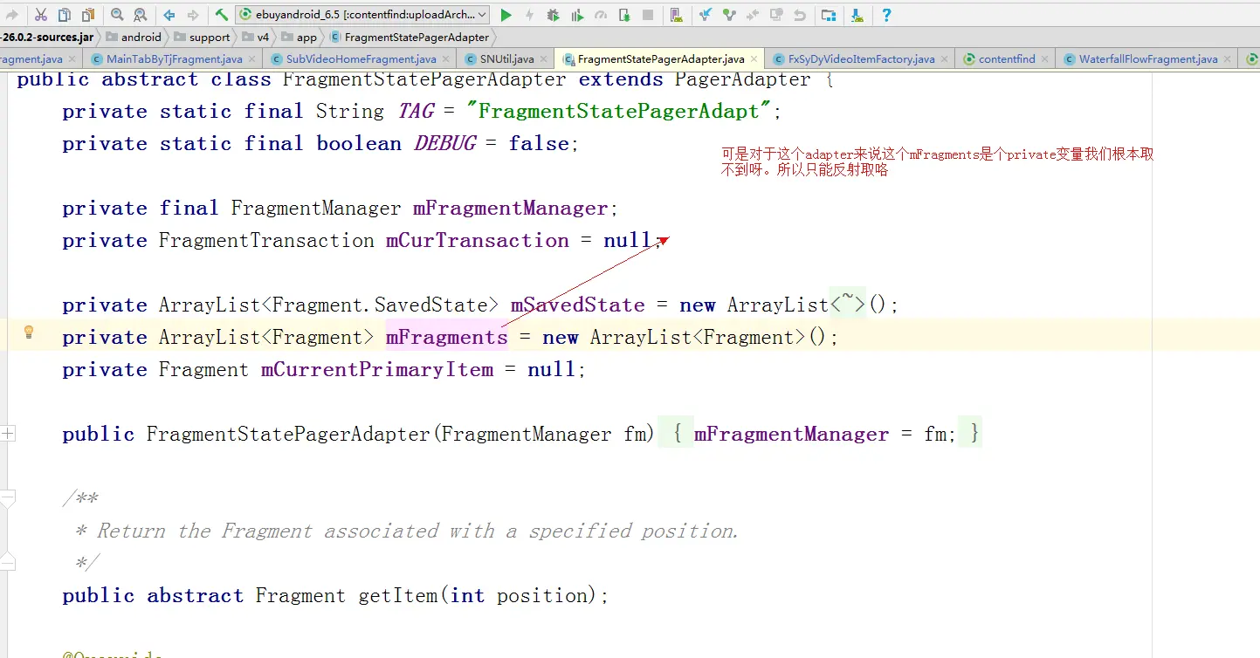Image resolution: width=1260 pixels, height=658 pixels.
Task: Attach debugger to Android process icon
Action: 623,15
